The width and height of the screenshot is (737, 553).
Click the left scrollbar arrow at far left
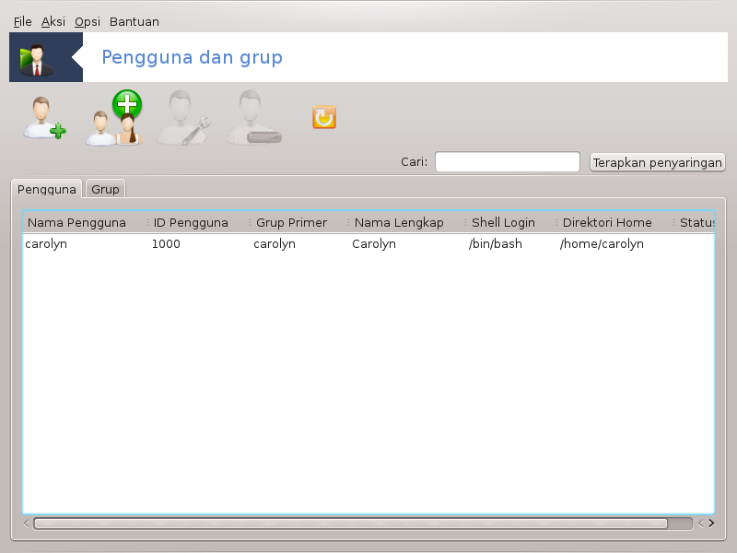(x=27, y=524)
